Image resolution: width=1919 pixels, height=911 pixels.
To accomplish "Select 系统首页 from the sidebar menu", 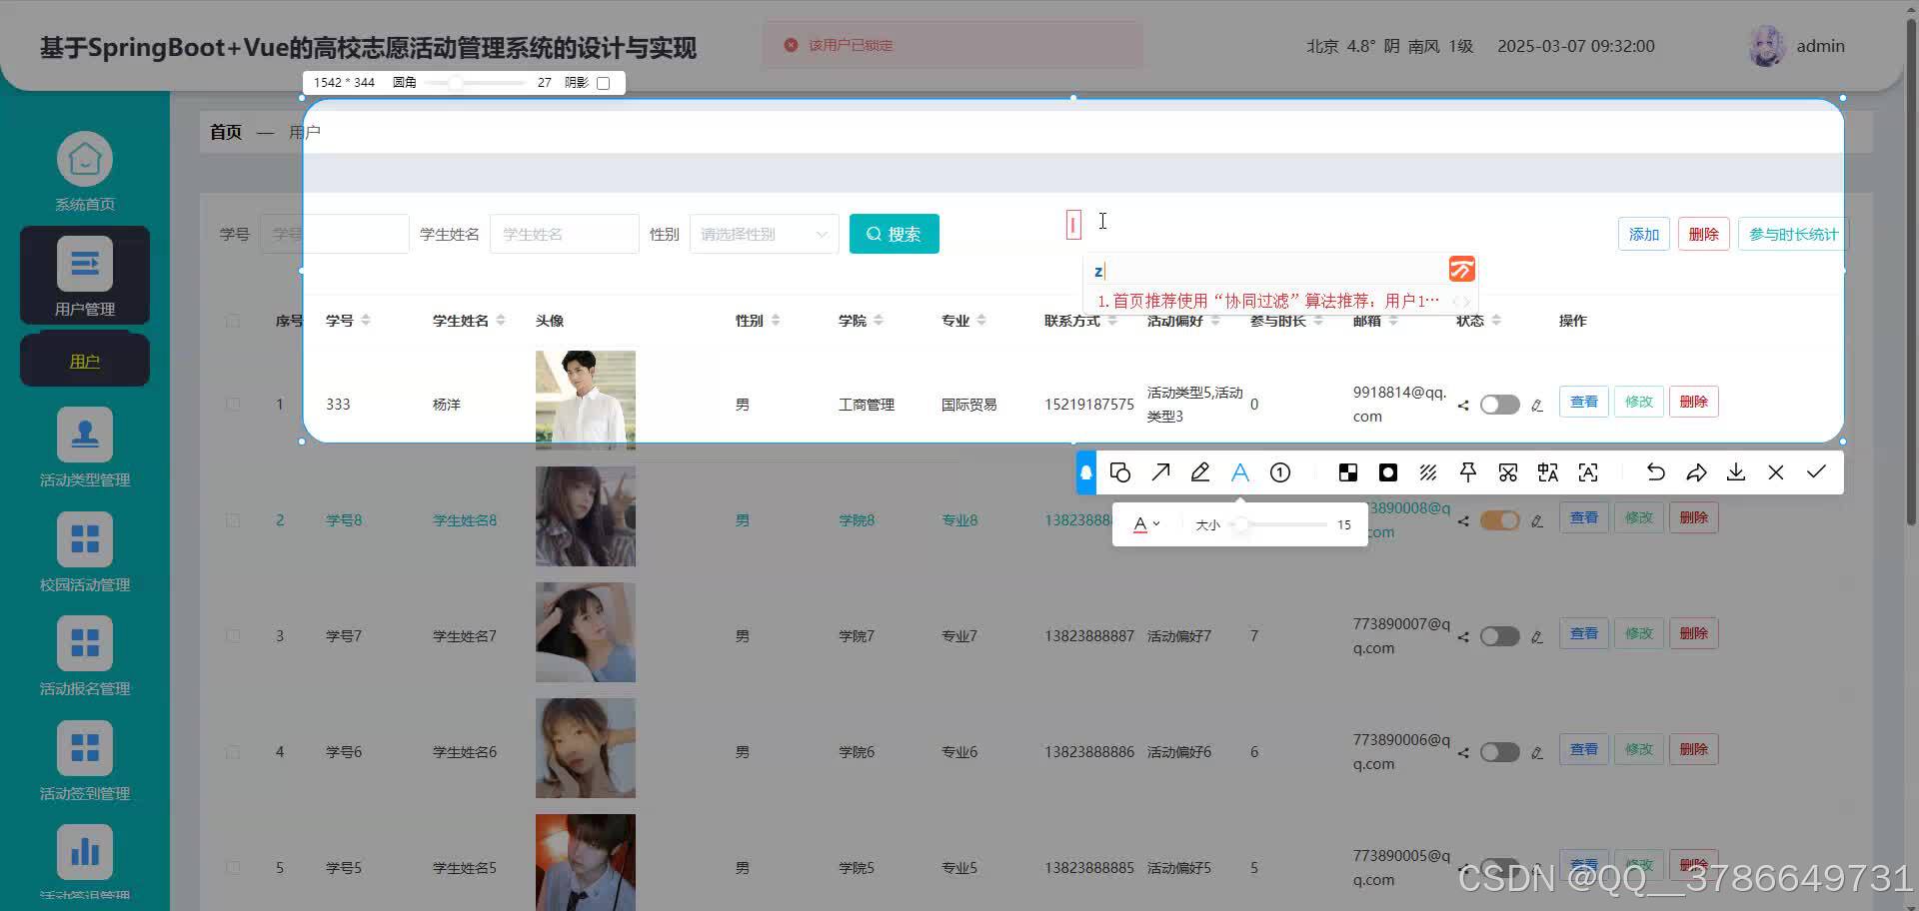I will (84, 170).
